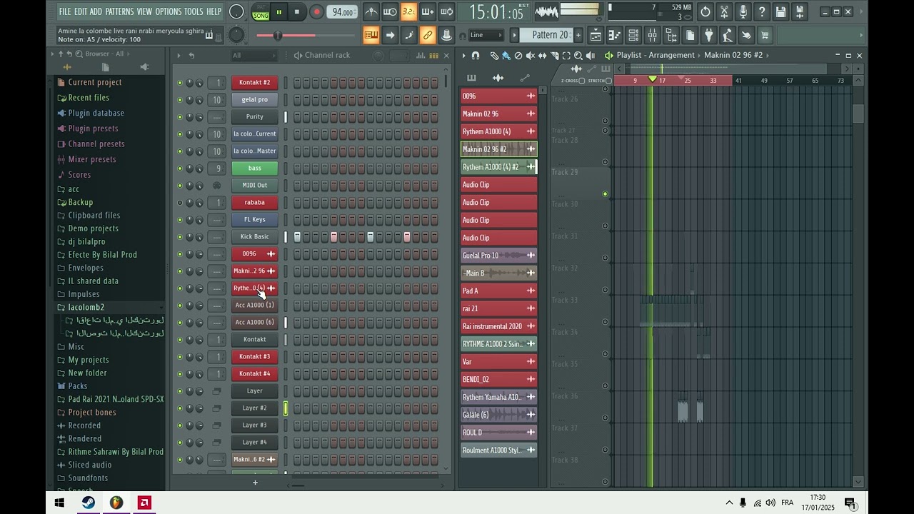Screen dimensions: 914x514
Task: Open the FILE menu
Action: (x=65, y=11)
